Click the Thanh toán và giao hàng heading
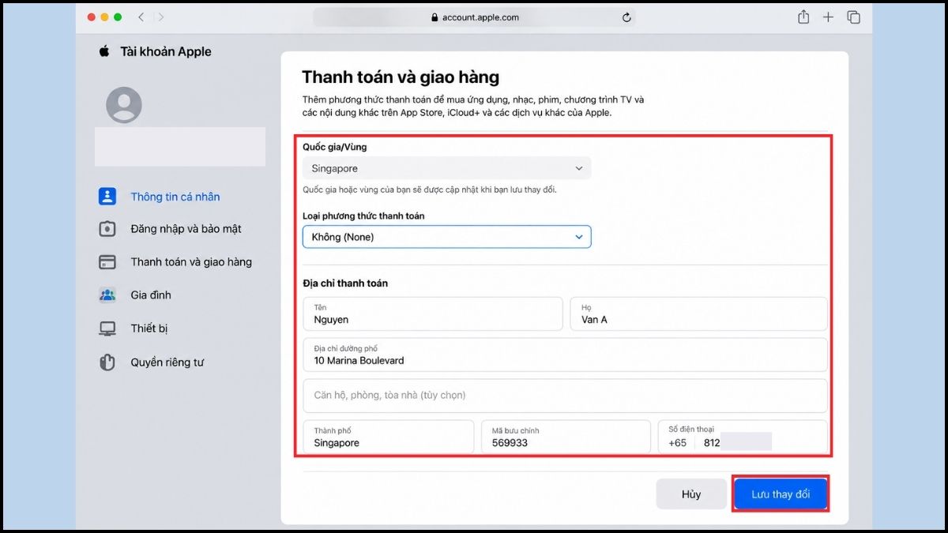The width and height of the screenshot is (948, 533). pos(401,77)
